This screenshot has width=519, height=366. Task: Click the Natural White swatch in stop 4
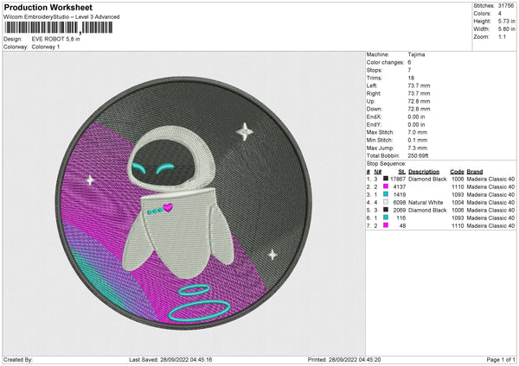(x=384, y=202)
